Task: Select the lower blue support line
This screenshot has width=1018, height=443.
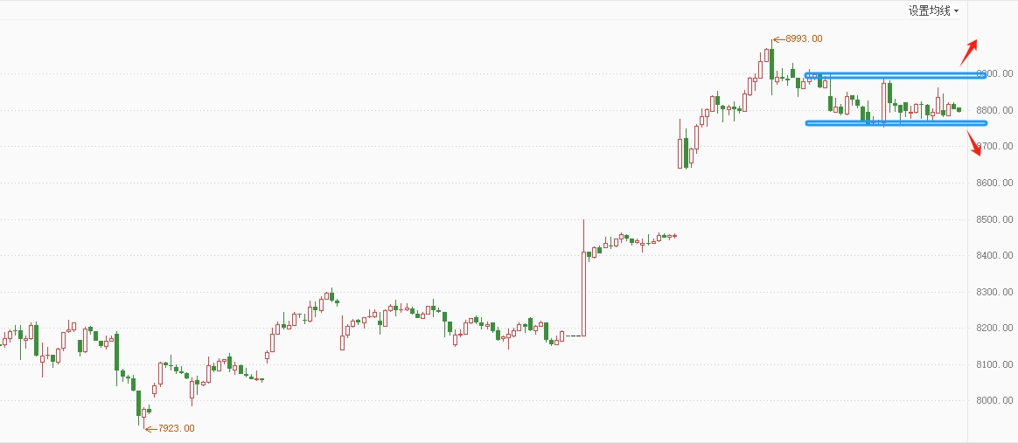Action: tap(896, 122)
